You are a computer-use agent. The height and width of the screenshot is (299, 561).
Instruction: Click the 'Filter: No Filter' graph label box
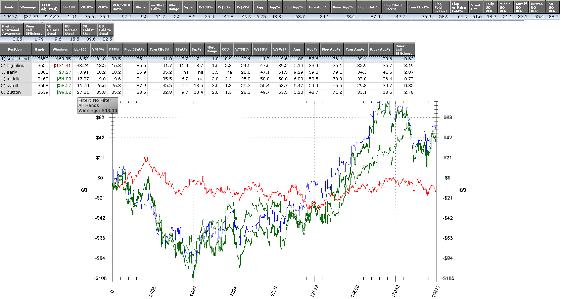click(98, 105)
